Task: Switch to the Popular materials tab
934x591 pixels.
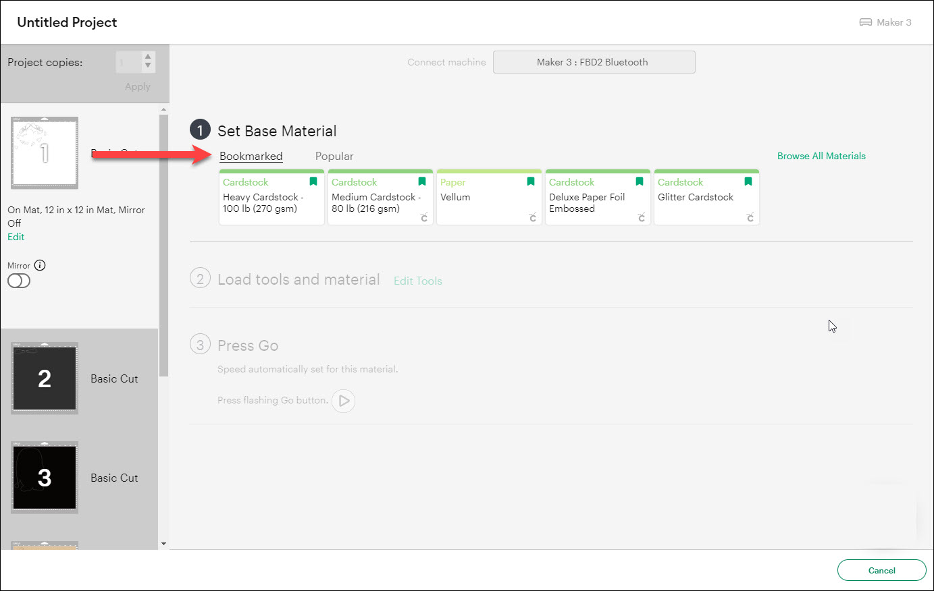Action: pos(334,156)
